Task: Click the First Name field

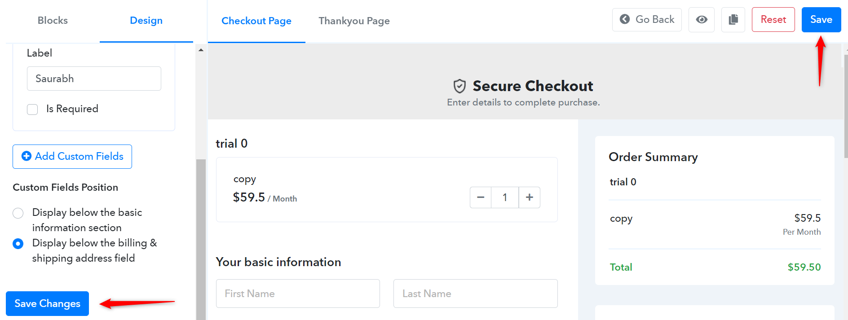Action: [x=298, y=294]
